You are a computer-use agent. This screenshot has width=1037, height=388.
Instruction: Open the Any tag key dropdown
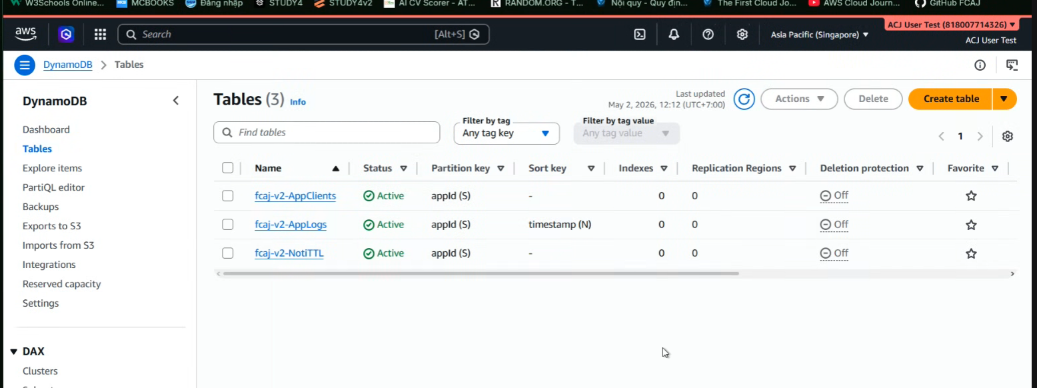507,133
